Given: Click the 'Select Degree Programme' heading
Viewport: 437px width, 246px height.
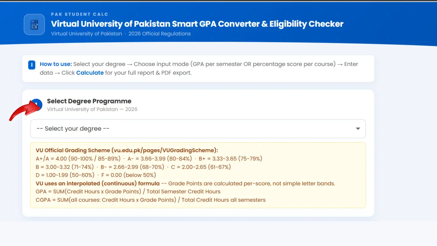Looking at the screenshot, I should pos(89,101).
